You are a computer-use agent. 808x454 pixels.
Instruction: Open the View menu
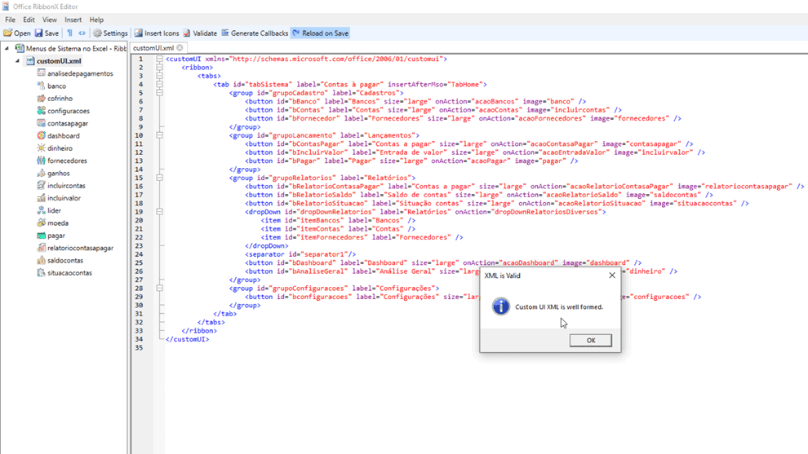pyautogui.click(x=50, y=20)
